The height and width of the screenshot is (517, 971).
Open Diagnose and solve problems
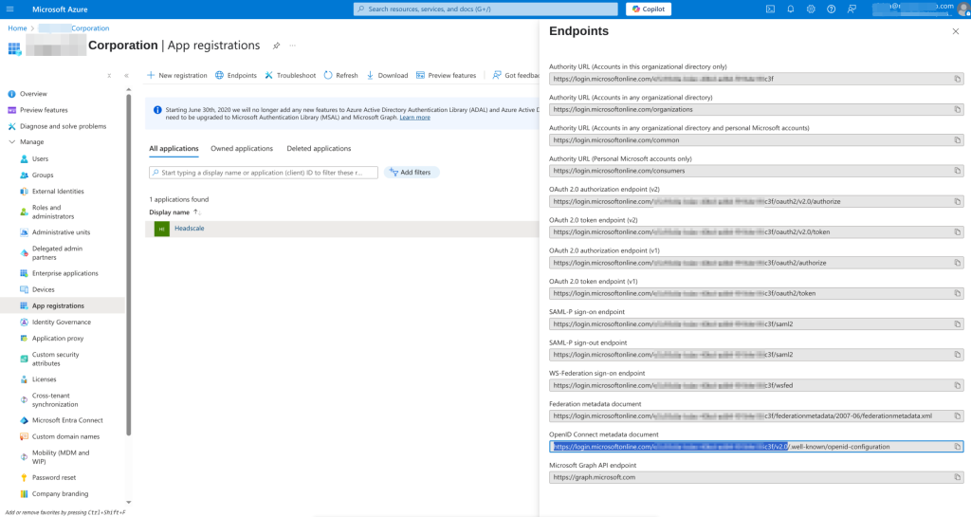click(x=63, y=126)
